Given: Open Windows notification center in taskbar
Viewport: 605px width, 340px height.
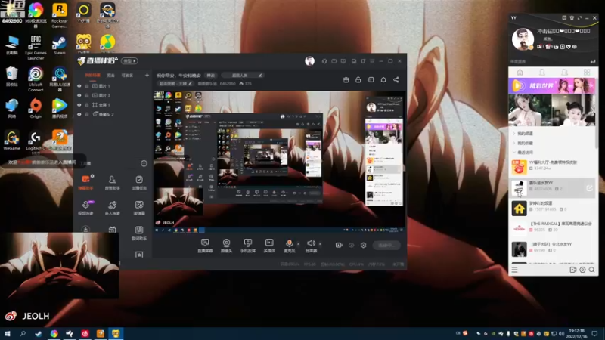Looking at the screenshot, I should 594,333.
